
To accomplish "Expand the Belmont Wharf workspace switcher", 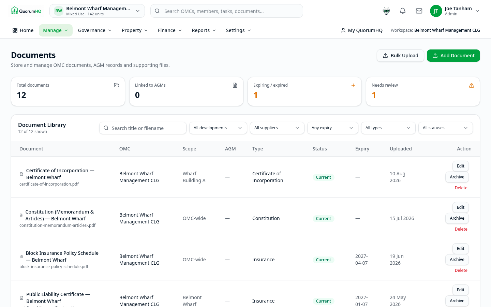I will coord(97,11).
